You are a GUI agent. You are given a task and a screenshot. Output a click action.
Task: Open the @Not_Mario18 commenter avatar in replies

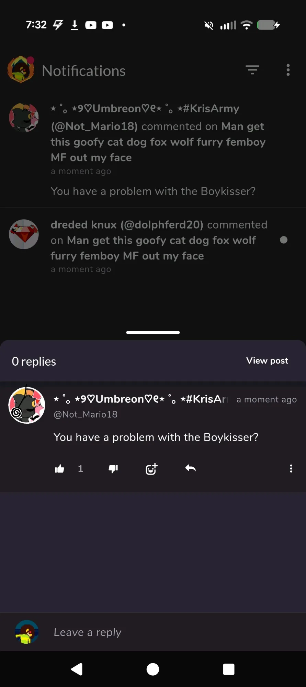click(27, 405)
